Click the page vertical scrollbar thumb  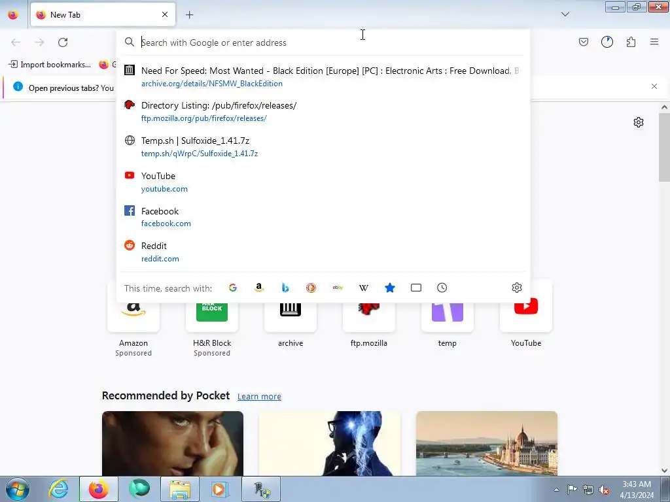click(x=664, y=147)
